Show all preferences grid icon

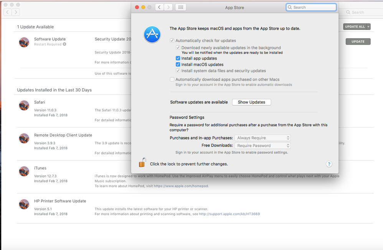tap(181, 7)
